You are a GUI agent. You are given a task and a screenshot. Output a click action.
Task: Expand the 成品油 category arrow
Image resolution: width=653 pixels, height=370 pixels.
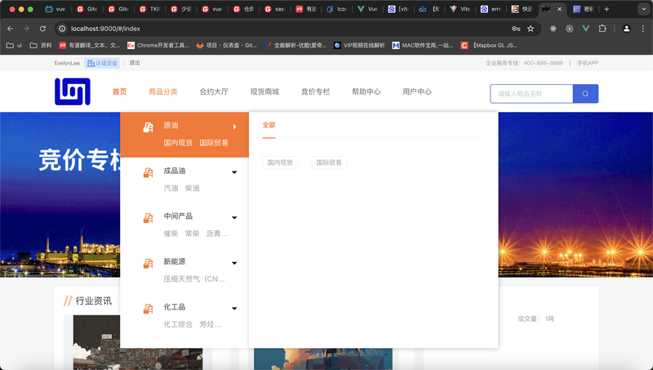click(234, 172)
